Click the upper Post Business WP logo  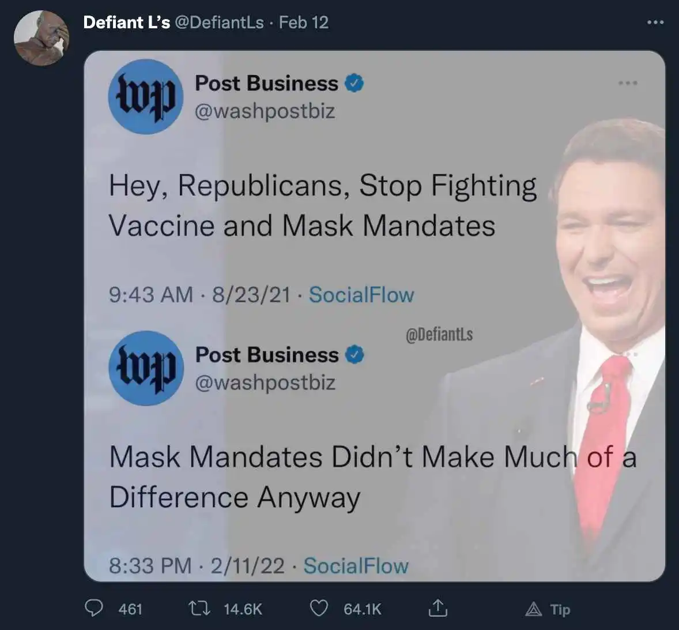145,97
